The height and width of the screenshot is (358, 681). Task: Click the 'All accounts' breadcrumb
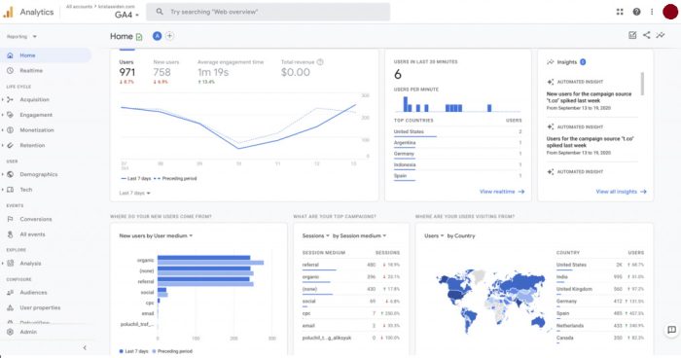click(x=79, y=7)
